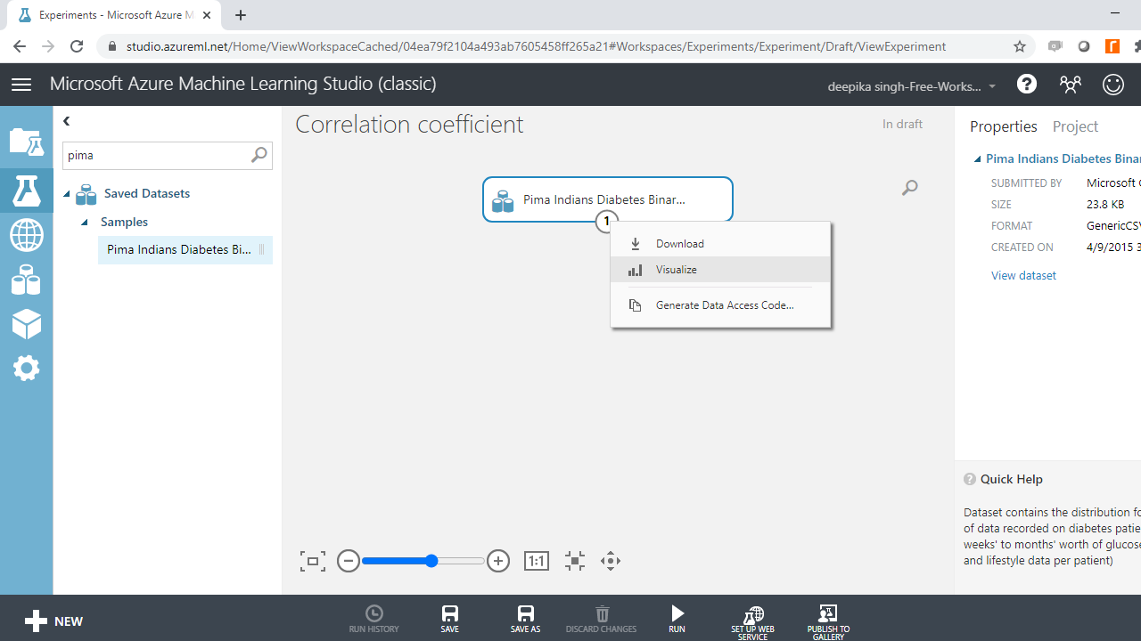1141x641 pixels.
Task: Open Web Services globe icon in sidebar
Action: 26,236
